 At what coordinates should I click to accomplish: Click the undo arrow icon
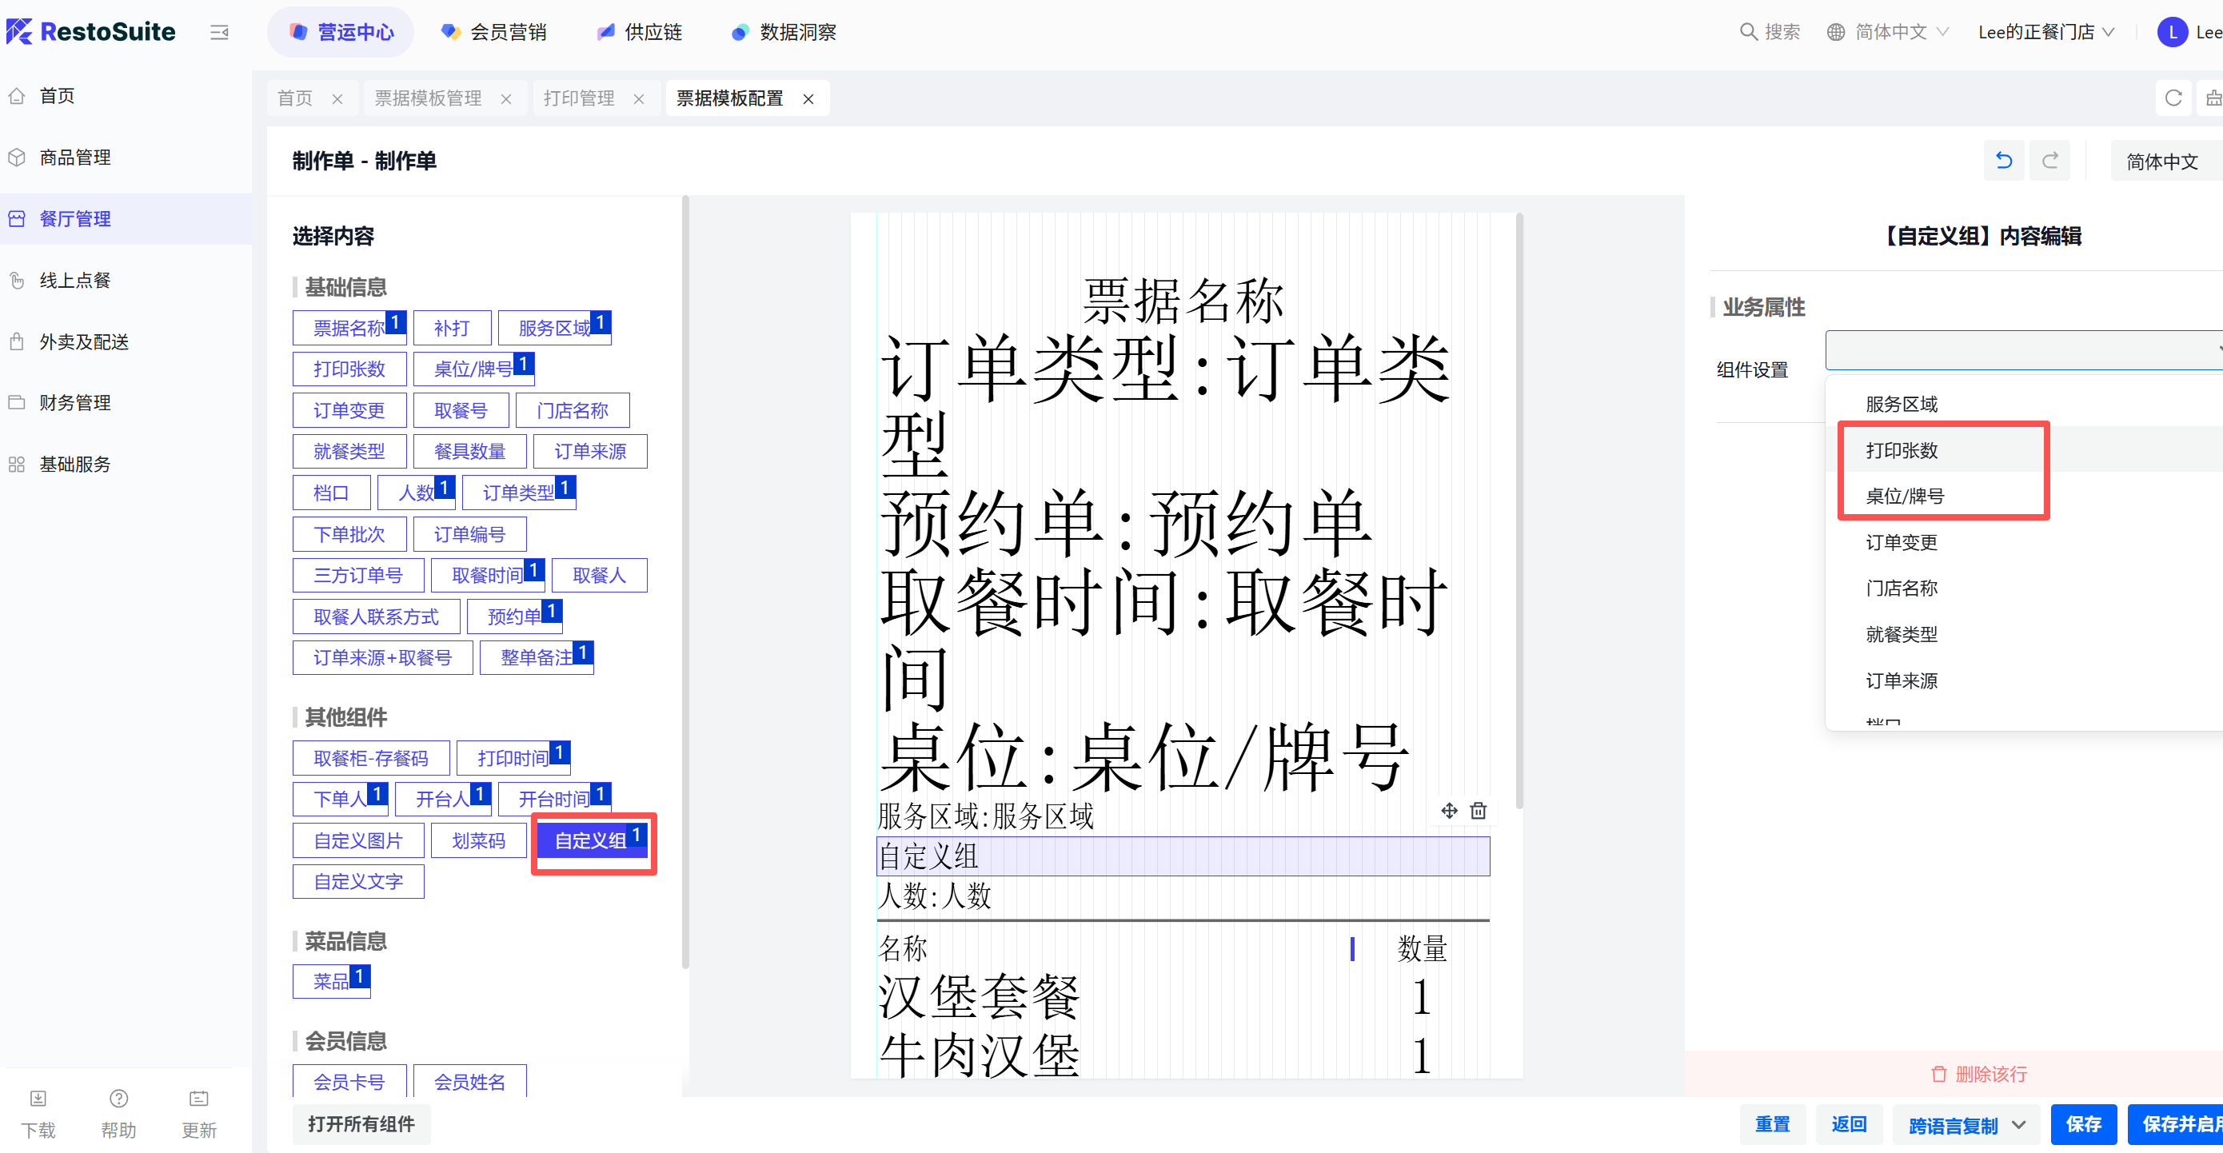click(2004, 161)
